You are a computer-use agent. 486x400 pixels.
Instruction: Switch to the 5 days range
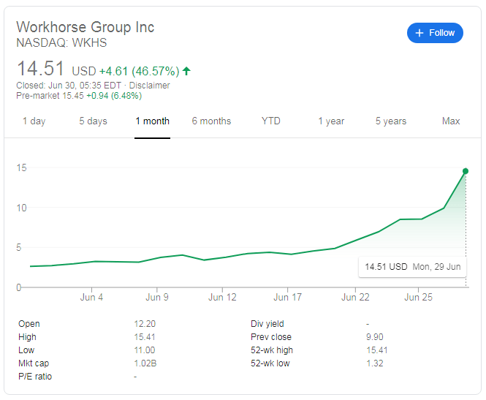[x=93, y=121]
